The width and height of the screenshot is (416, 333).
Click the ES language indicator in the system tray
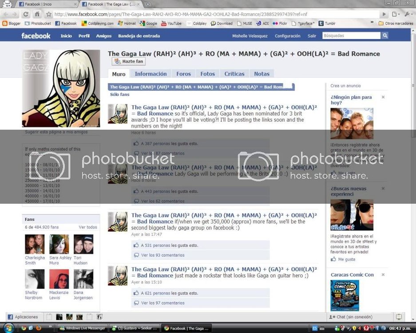pos(315,328)
